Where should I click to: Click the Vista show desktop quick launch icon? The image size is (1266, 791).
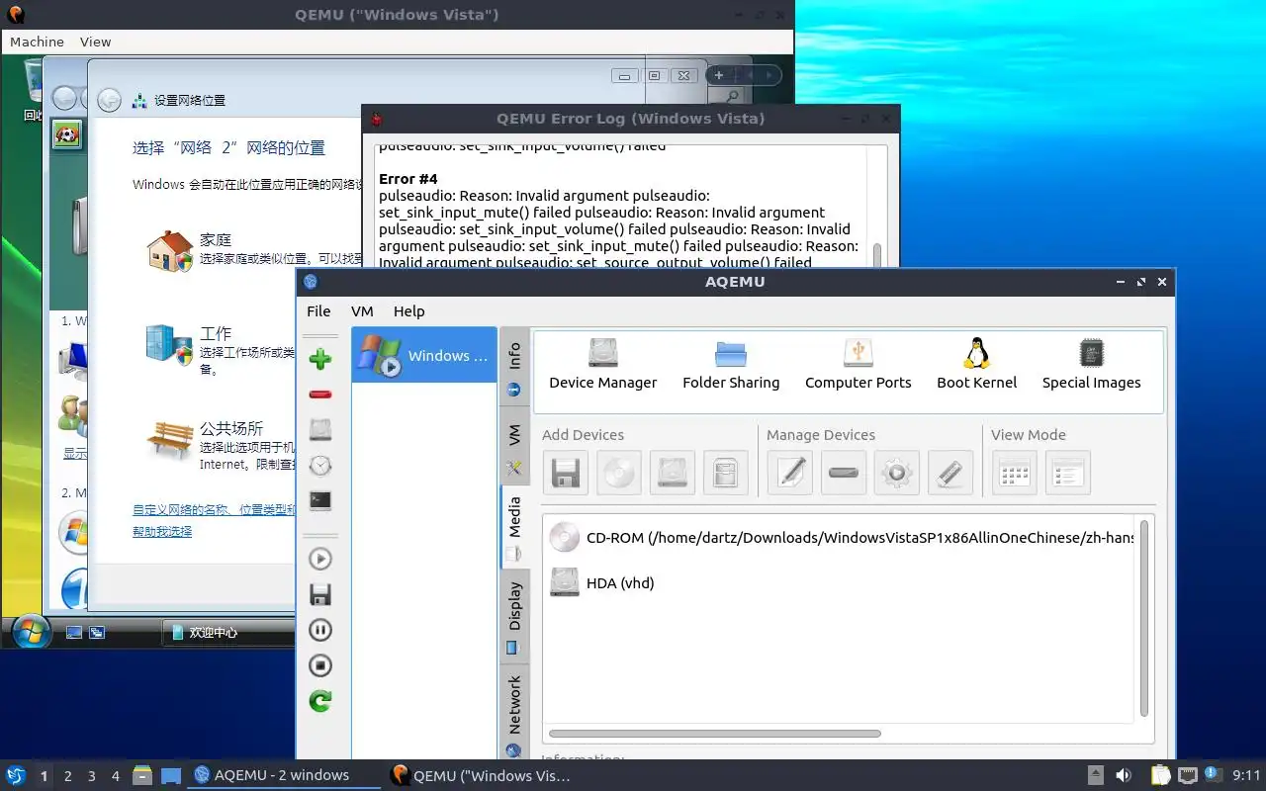pos(74,632)
